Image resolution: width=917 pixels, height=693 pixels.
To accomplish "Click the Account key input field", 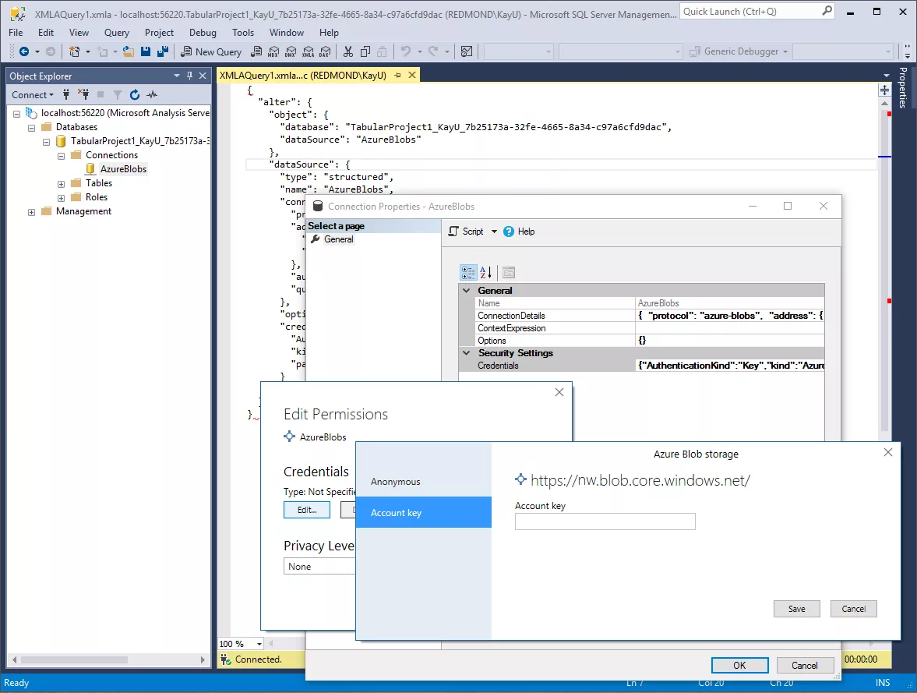I will pos(605,522).
